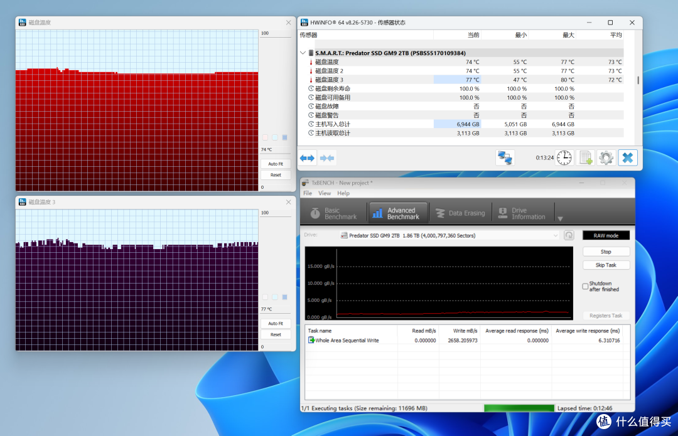Select the Advanced Benchmark tab

tap(397, 213)
